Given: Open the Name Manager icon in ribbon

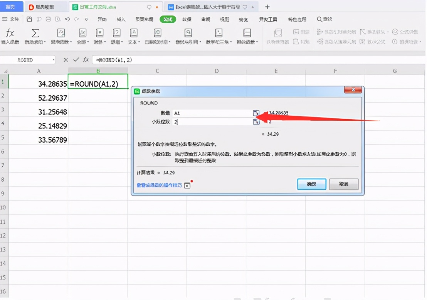Looking at the screenshot, I should coord(278,33).
